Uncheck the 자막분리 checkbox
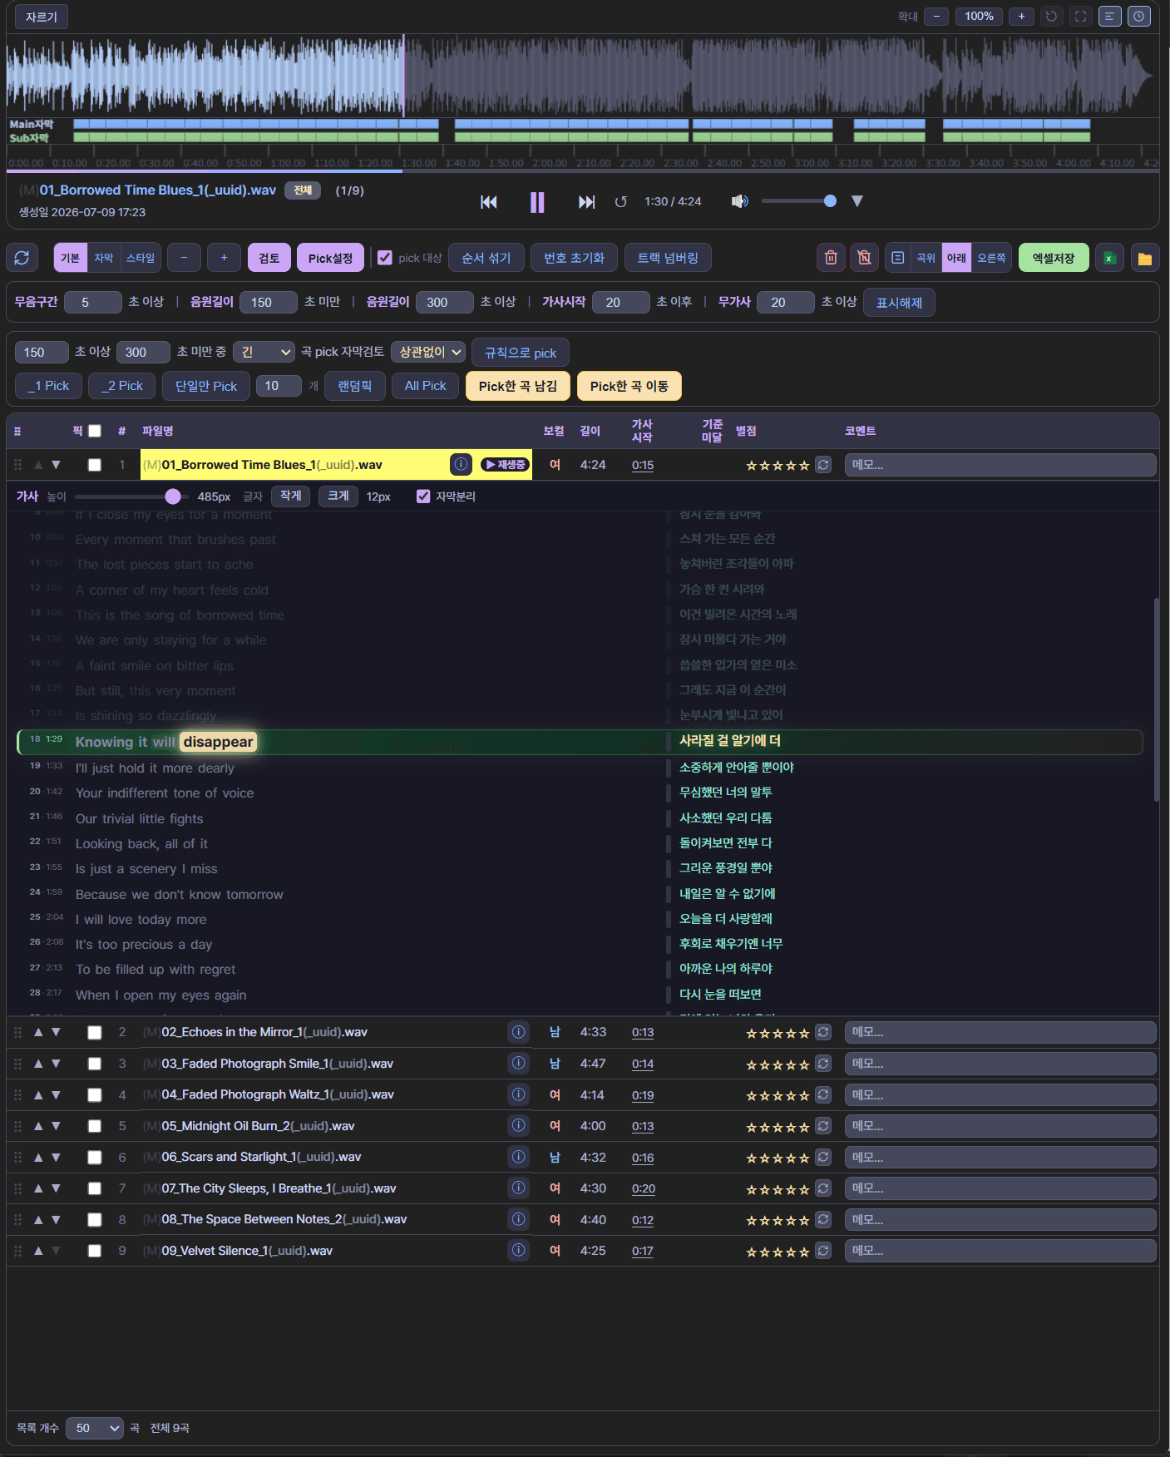 (x=423, y=496)
